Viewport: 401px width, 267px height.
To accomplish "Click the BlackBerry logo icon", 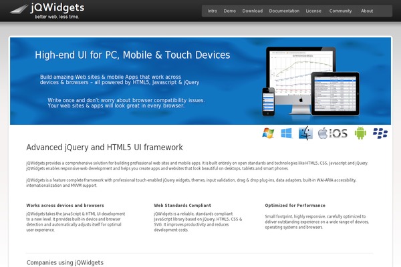I will click(380, 133).
